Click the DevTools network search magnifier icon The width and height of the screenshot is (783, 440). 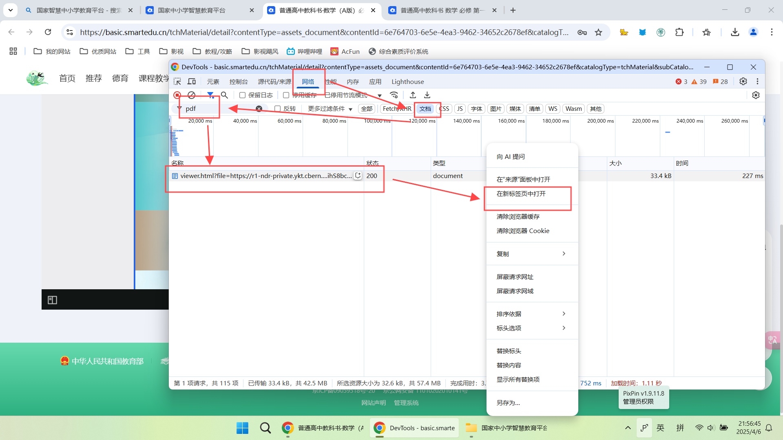(224, 95)
